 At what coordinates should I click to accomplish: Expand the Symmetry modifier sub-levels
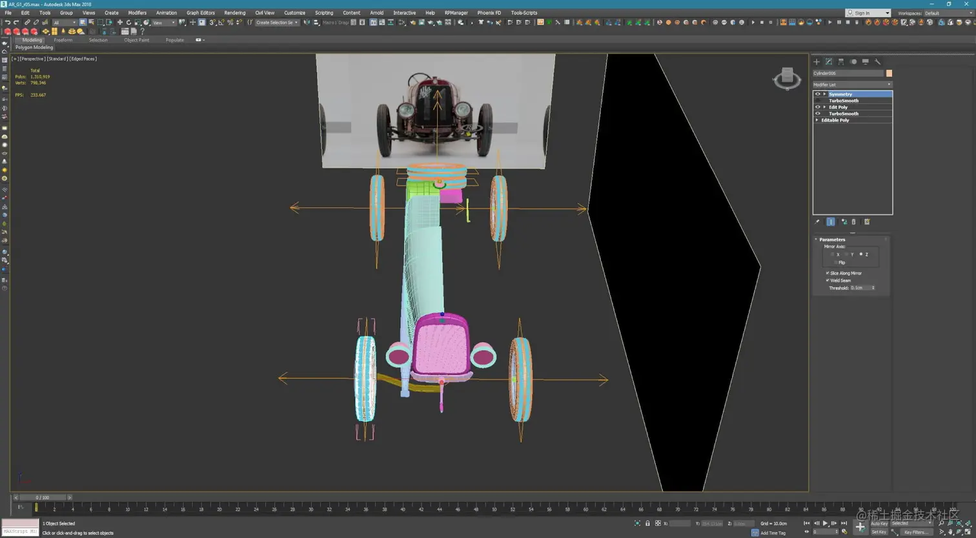coord(824,94)
